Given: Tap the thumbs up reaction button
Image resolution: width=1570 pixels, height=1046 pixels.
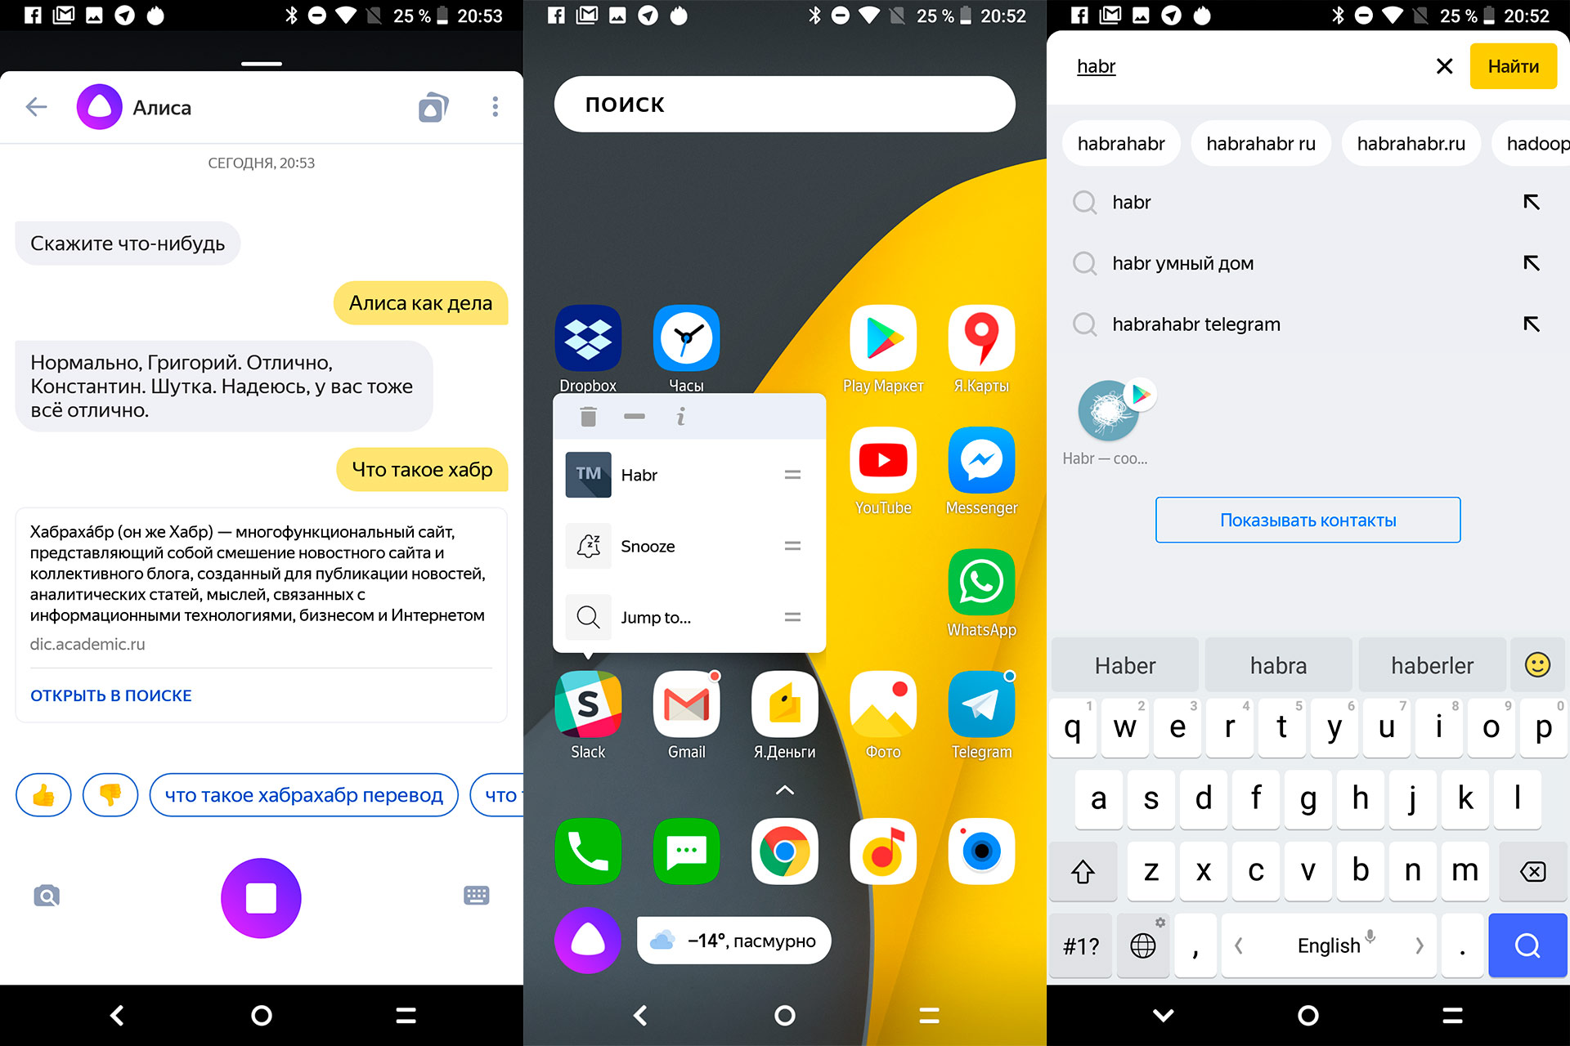Looking at the screenshot, I should 43,795.
